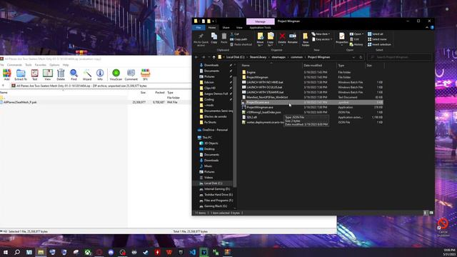This screenshot has width=457, height=257.
Task: Click the Find magnifier icon in WinRAR
Action: (x=74, y=74)
